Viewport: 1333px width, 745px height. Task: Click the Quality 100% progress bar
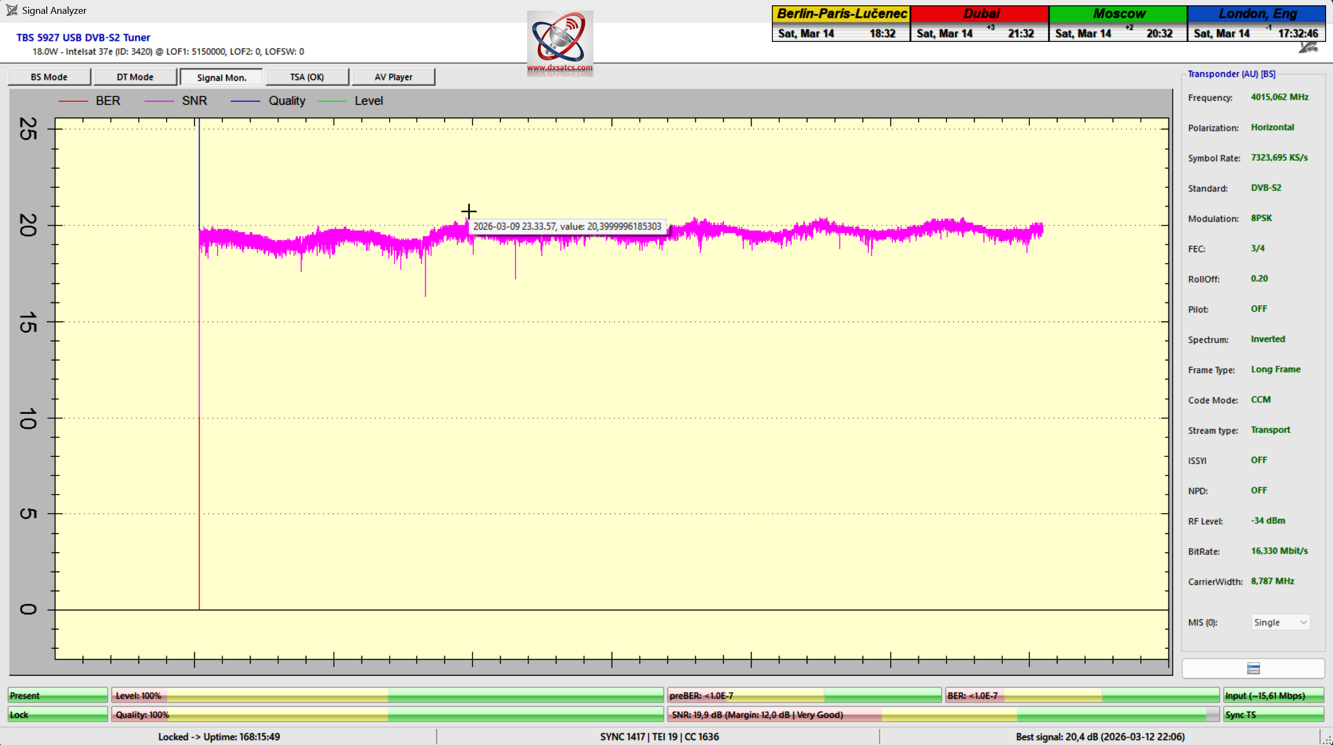tap(387, 715)
